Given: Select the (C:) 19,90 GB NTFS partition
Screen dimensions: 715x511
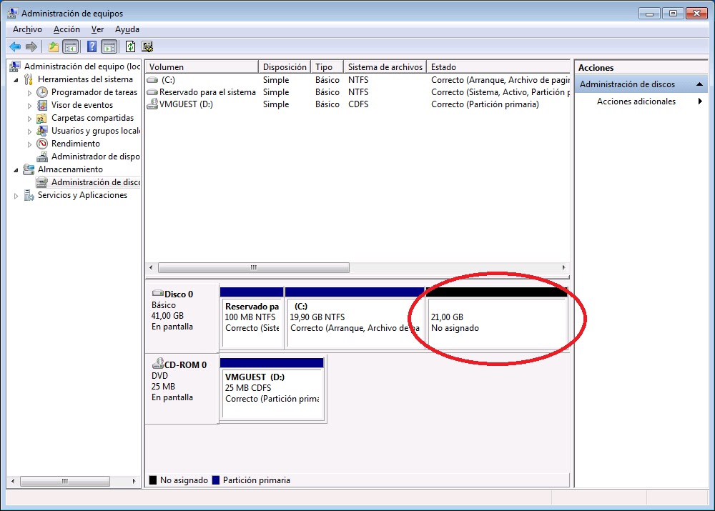Looking at the screenshot, I should point(355,319).
